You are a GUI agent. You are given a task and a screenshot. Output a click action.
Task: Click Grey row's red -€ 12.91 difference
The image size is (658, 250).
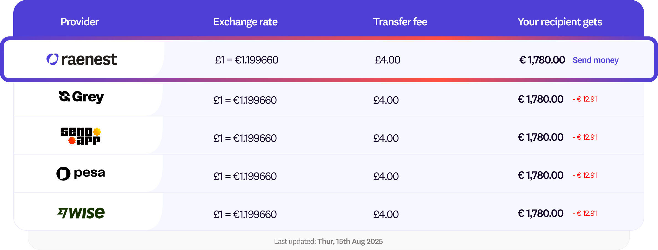pos(585,99)
